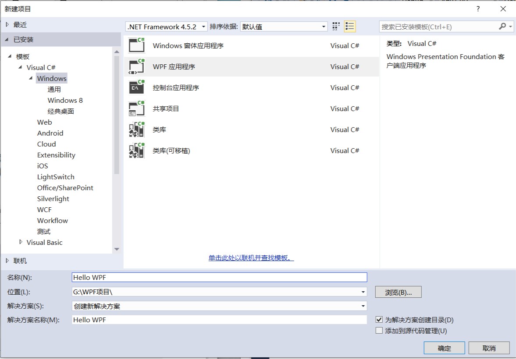This screenshot has height=359, width=516.
Task: Select the Windows 窗体应用程序 template icon
Action: (x=137, y=45)
